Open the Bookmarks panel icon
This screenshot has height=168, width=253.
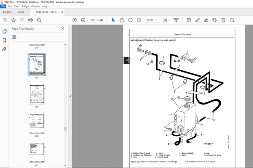4,40
